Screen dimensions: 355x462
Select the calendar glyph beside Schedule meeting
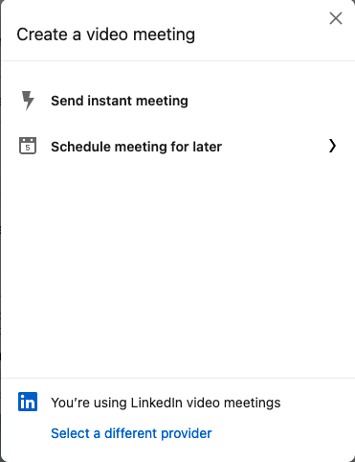click(28, 146)
